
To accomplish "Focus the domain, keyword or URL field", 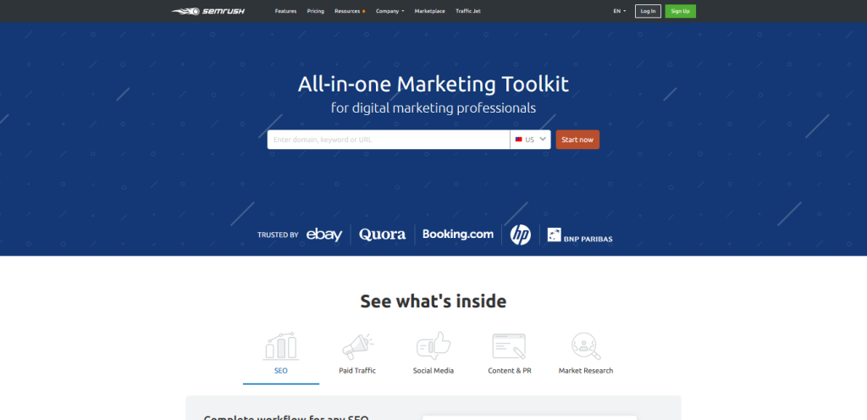I will click(x=388, y=140).
